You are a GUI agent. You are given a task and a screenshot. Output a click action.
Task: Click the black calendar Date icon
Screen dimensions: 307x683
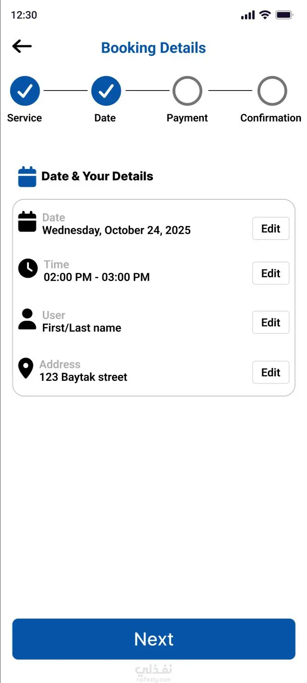tap(27, 222)
